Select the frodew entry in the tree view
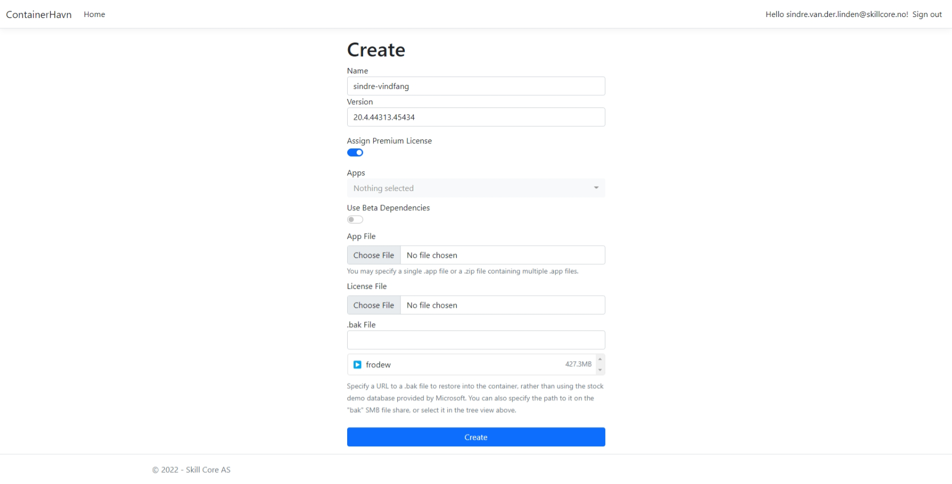Viewport: 952px width, 484px height. click(379, 365)
